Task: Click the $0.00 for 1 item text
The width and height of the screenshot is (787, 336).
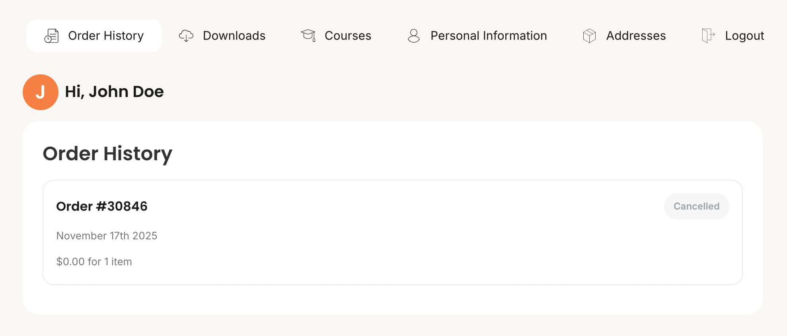Action: [x=94, y=262]
